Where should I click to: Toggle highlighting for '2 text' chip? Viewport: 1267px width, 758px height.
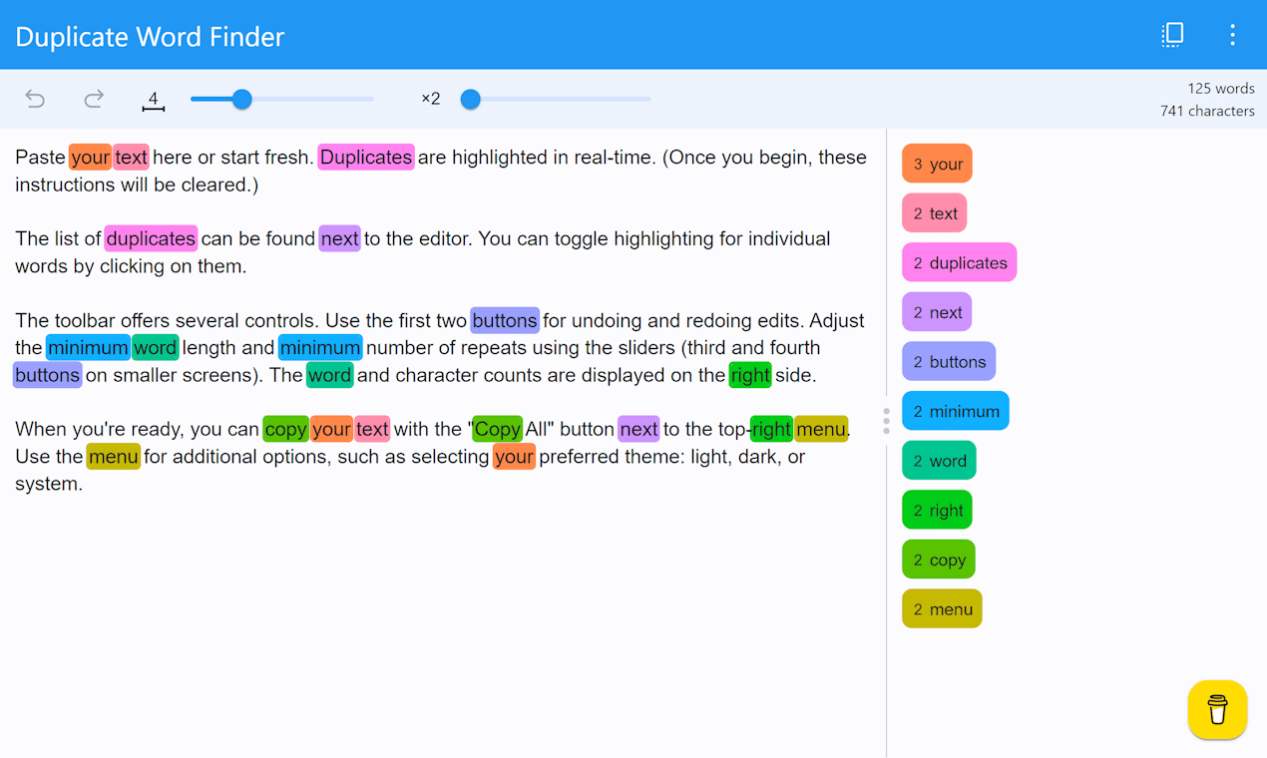click(935, 213)
